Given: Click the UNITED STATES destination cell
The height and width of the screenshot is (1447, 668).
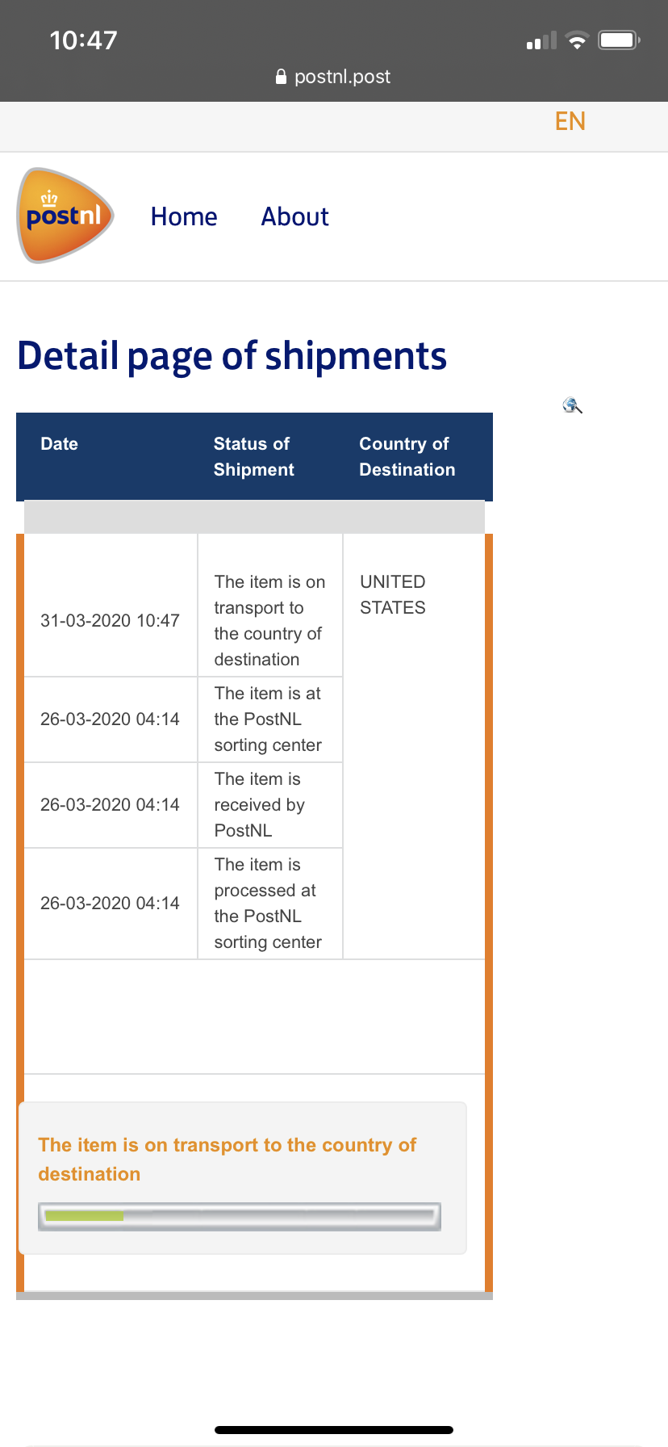Looking at the screenshot, I should (393, 594).
